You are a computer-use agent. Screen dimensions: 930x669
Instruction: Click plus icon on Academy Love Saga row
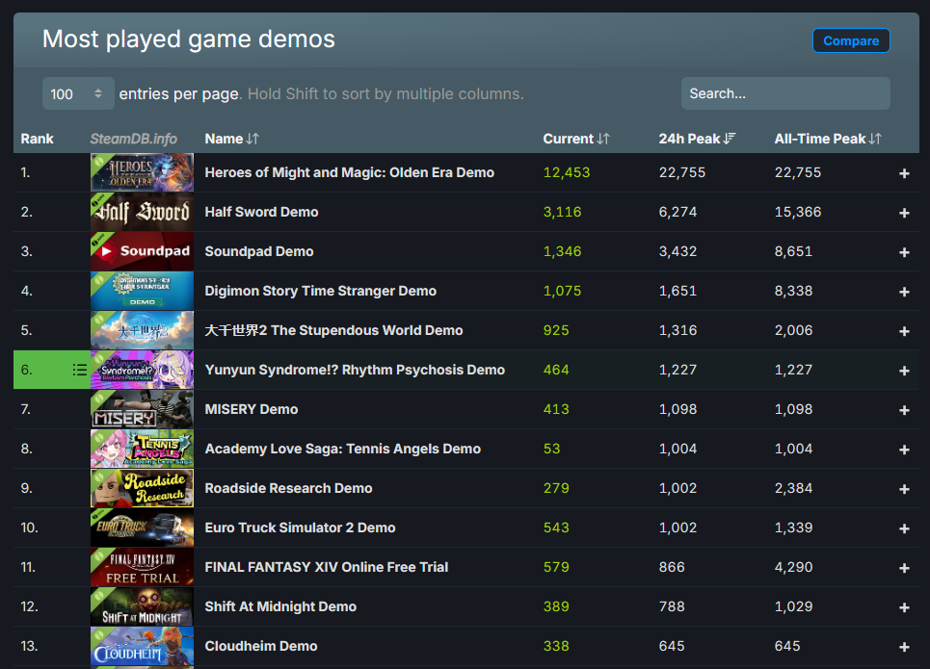pyautogui.click(x=904, y=450)
